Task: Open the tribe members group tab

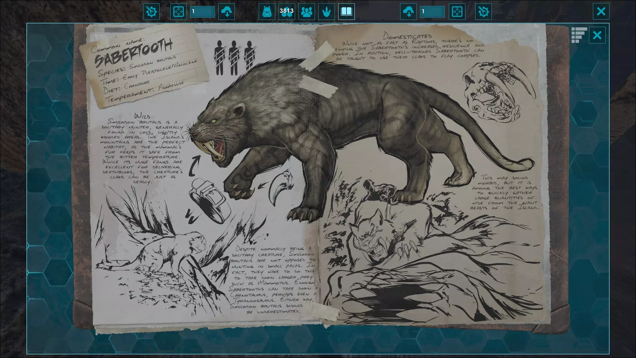Action: (x=306, y=12)
